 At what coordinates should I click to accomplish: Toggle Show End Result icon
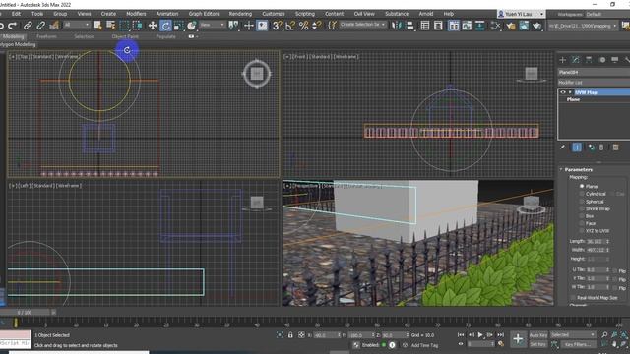click(577, 147)
